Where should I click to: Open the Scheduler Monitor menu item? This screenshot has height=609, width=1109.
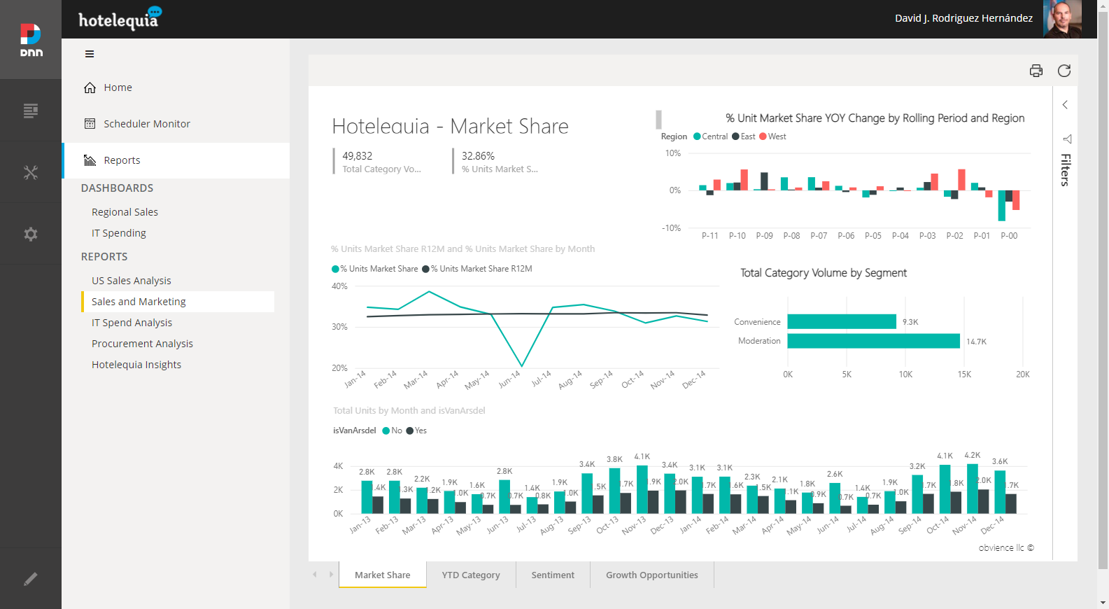(176, 124)
